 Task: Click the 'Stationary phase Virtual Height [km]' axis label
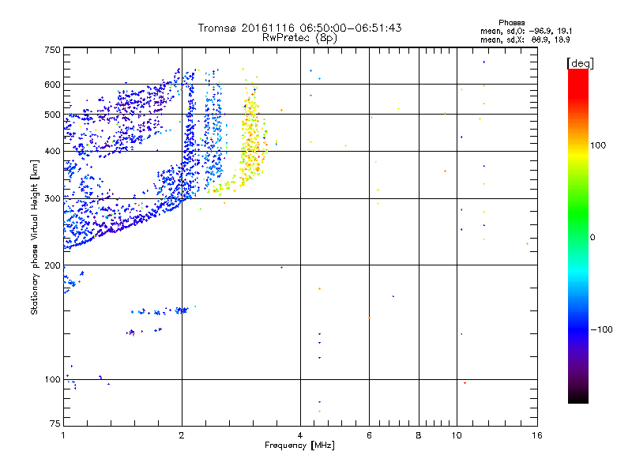35,237
